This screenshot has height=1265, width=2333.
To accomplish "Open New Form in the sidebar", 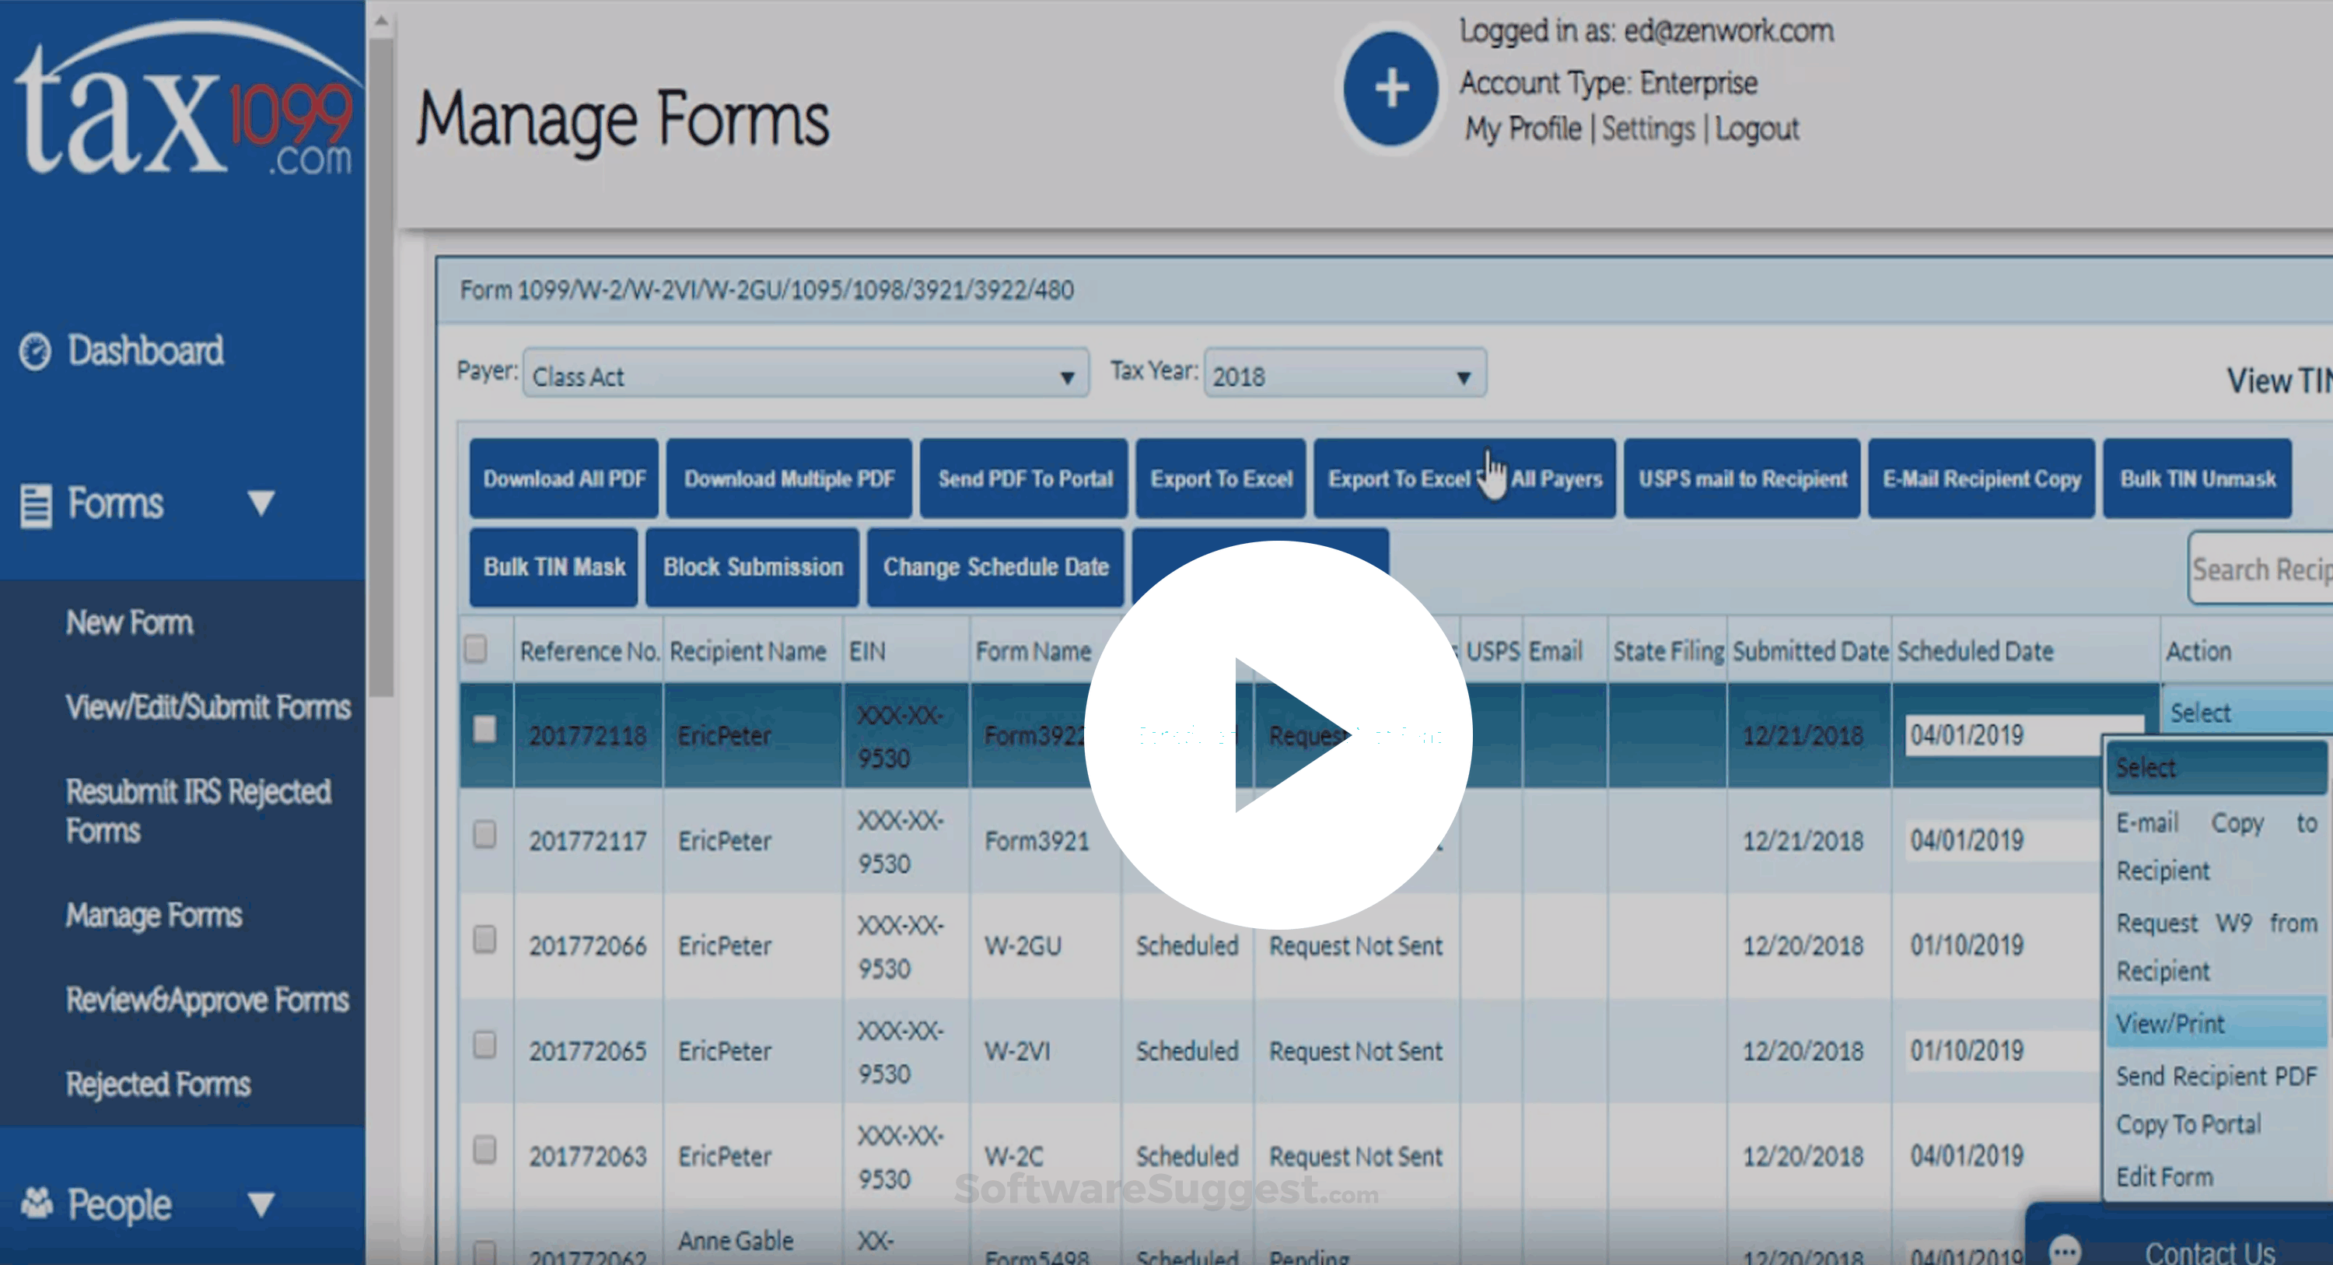I will (130, 622).
